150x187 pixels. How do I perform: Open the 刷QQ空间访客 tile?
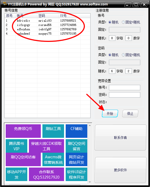tap(23, 159)
